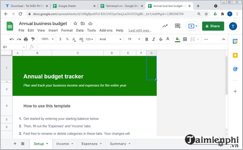Open the File menu
The height and width of the screenshot is (150, 243).
[21, 30]
